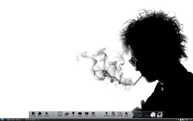Open Skype from the dock
The height and width of the screenshot is (121, 193).
click(x=47, y=114)
